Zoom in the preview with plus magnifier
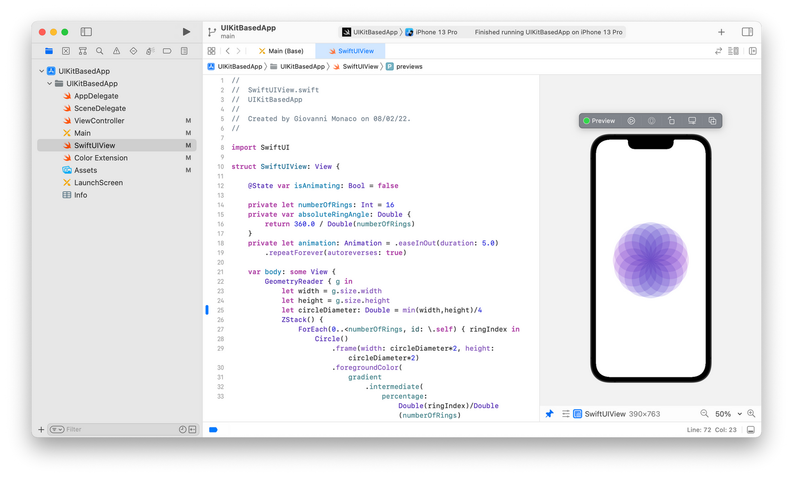The width and height of the screenshot is (793, 479). click(x=751, y=414)
